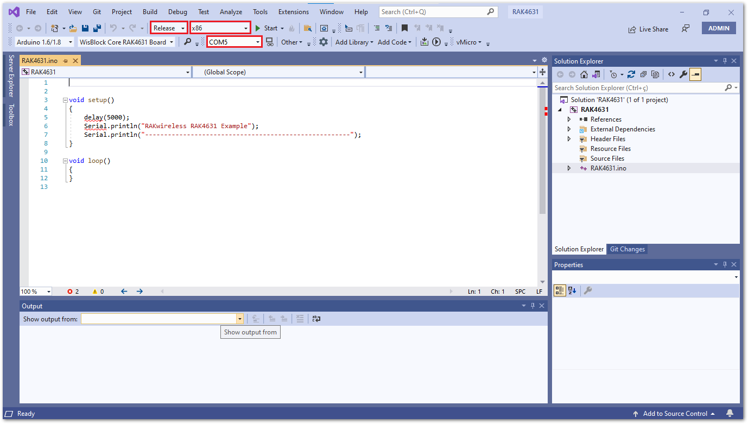Viewport: 748px width, 424px height.
Task: Click the Search Solution Explorer field
Action: tap(646, 87)
